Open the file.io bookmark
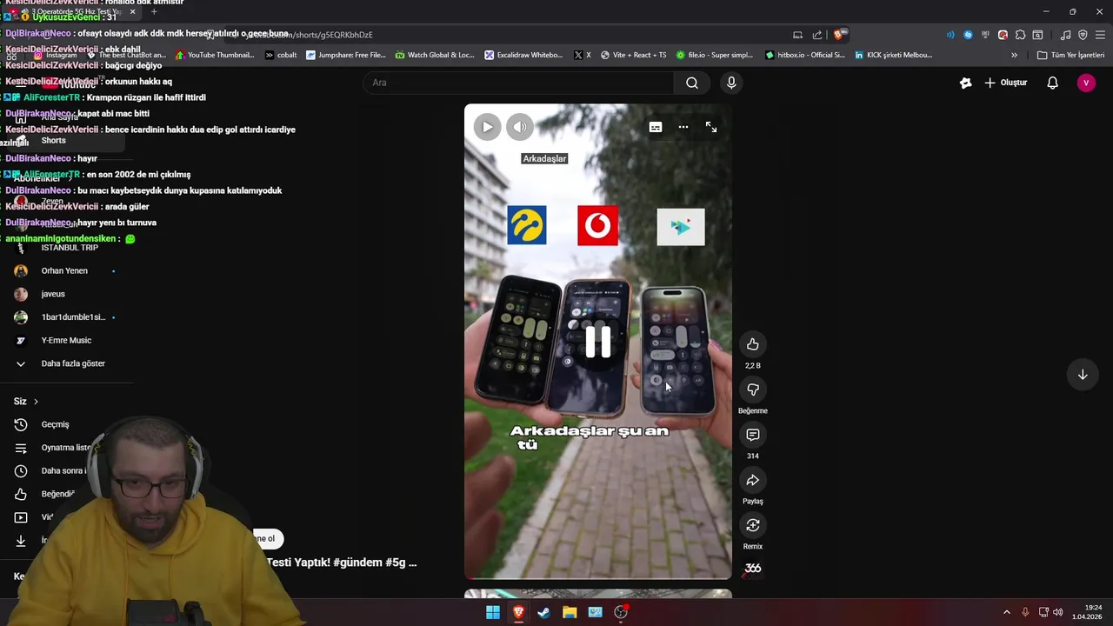The image size is (1113, 626). 714,55
